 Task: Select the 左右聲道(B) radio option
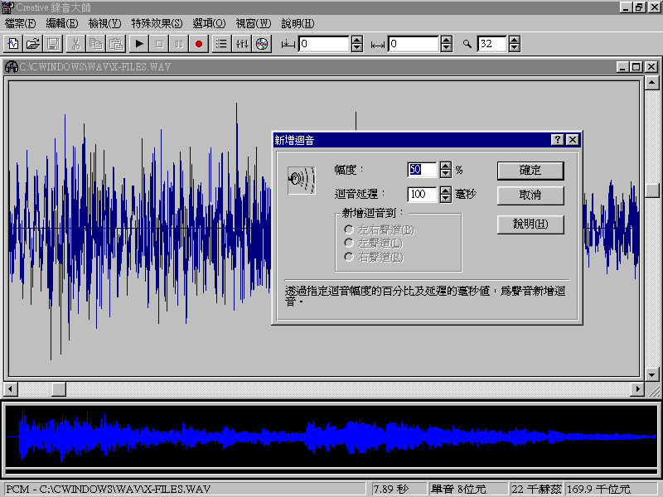point(351,229)
